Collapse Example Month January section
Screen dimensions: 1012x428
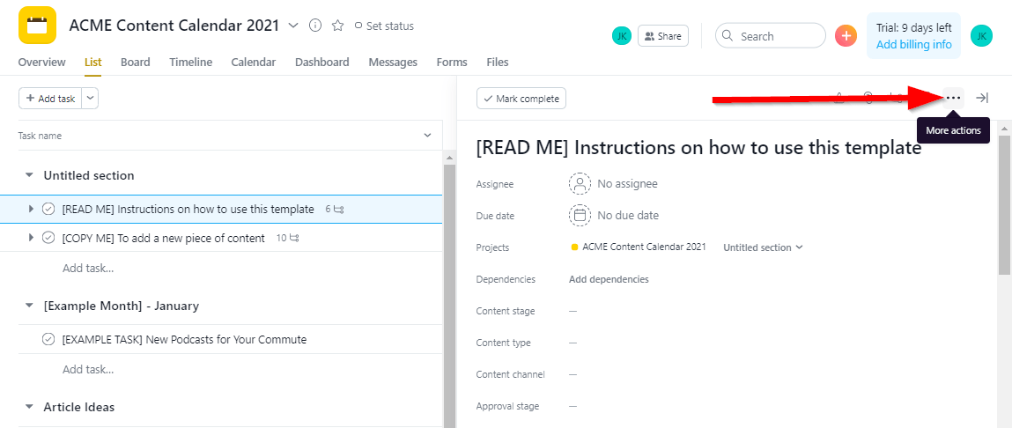[28, 306]
